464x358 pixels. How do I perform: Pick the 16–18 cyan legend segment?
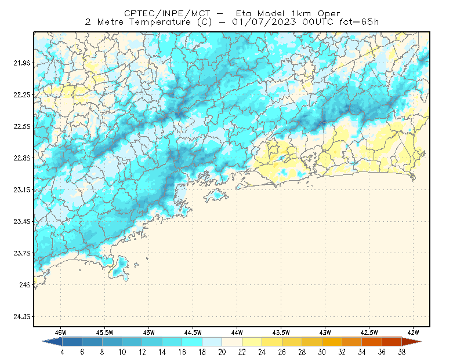click(x=192, y=342)
